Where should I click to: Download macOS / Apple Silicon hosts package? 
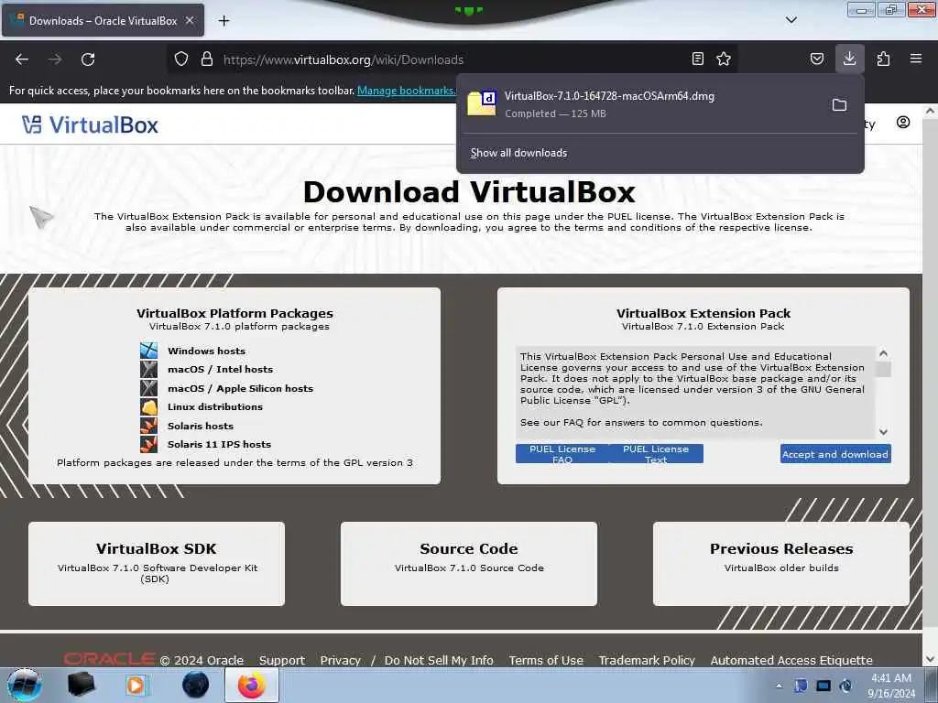(241, 388)
